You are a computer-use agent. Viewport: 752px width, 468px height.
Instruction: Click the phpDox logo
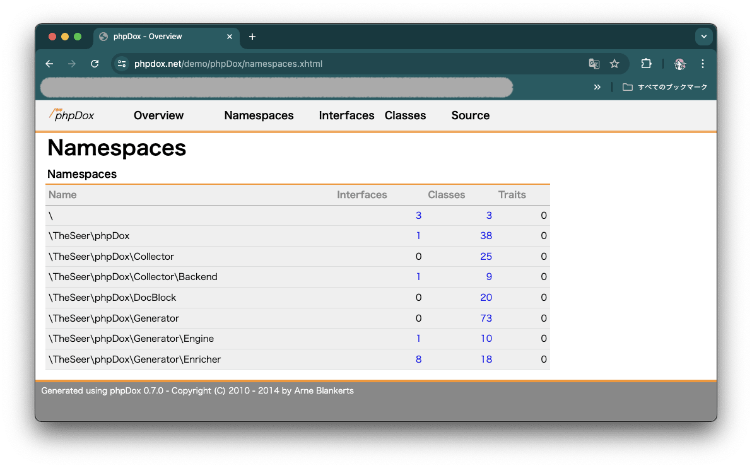71,115
